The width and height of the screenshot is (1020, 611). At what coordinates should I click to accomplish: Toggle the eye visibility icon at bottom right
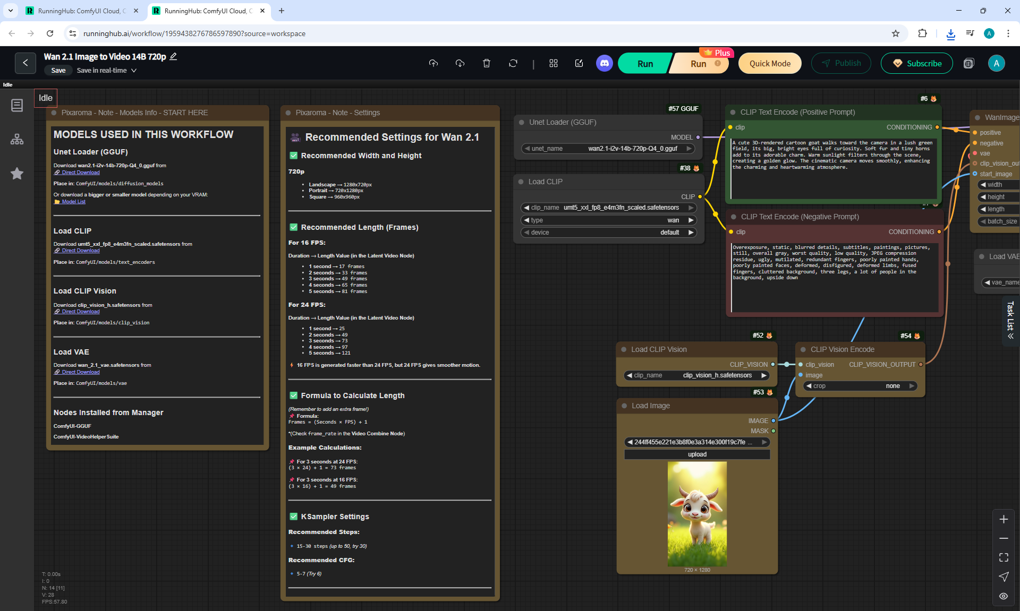click(1004, 596)
